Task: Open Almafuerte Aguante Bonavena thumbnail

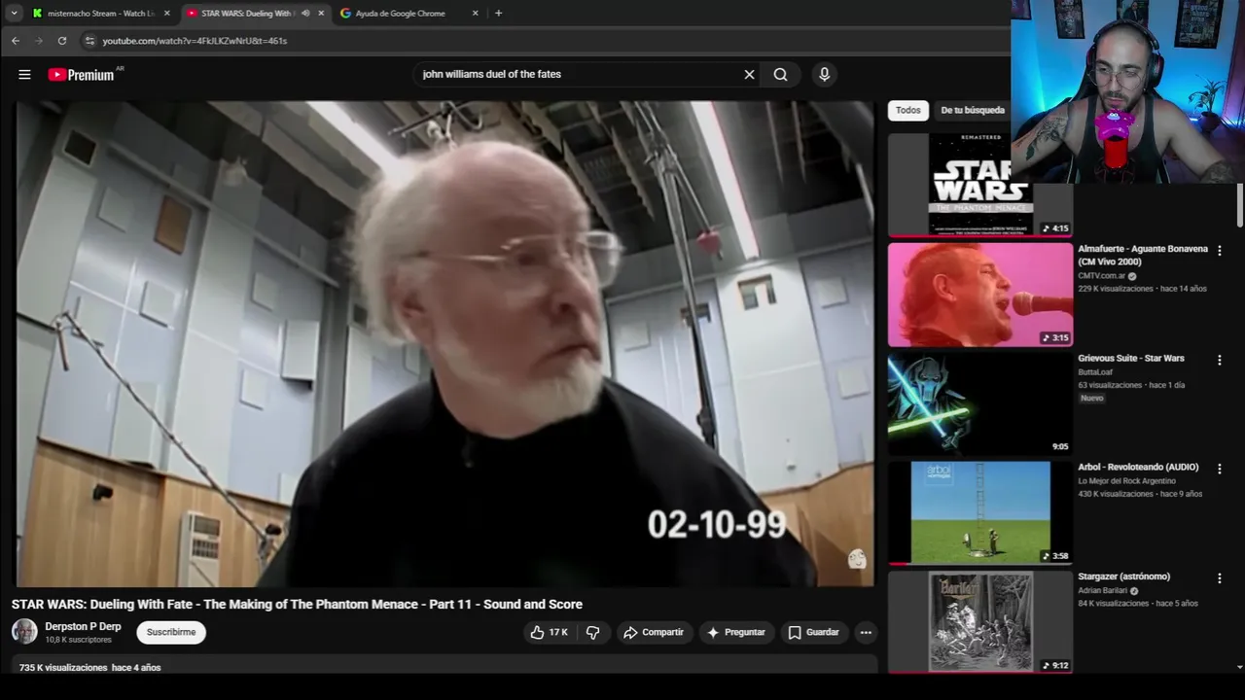Action: tap(979, 295)
